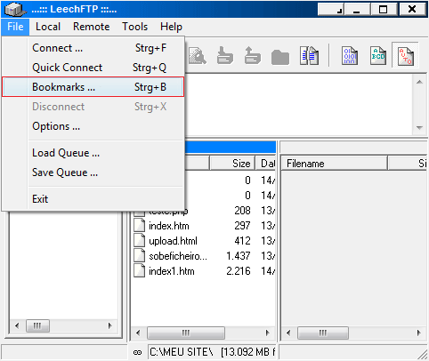This screenshot has height=361, width=429.
Task: Click right arrow of remote file list scrollbar
Action: tap(418, 333)
